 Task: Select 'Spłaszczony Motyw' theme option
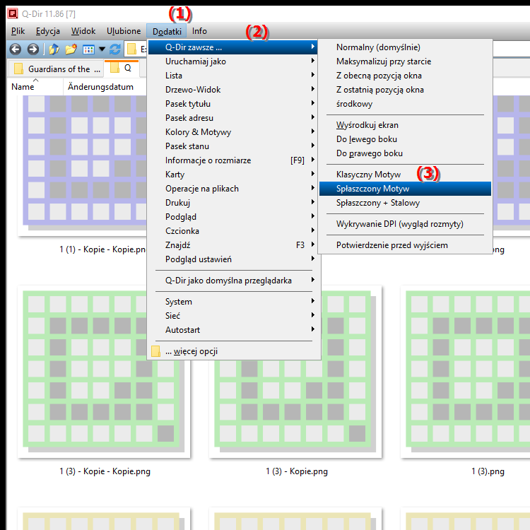(x=405, y=189)
